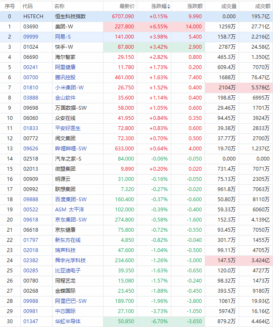Select 微盟集团 stock name
273x327 pixels.
click(x=65, y=169)
